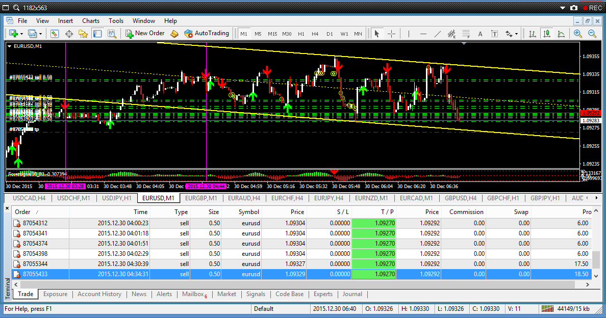
Task: Switch chart to M30 timeframe
Action: click(287, 34)
